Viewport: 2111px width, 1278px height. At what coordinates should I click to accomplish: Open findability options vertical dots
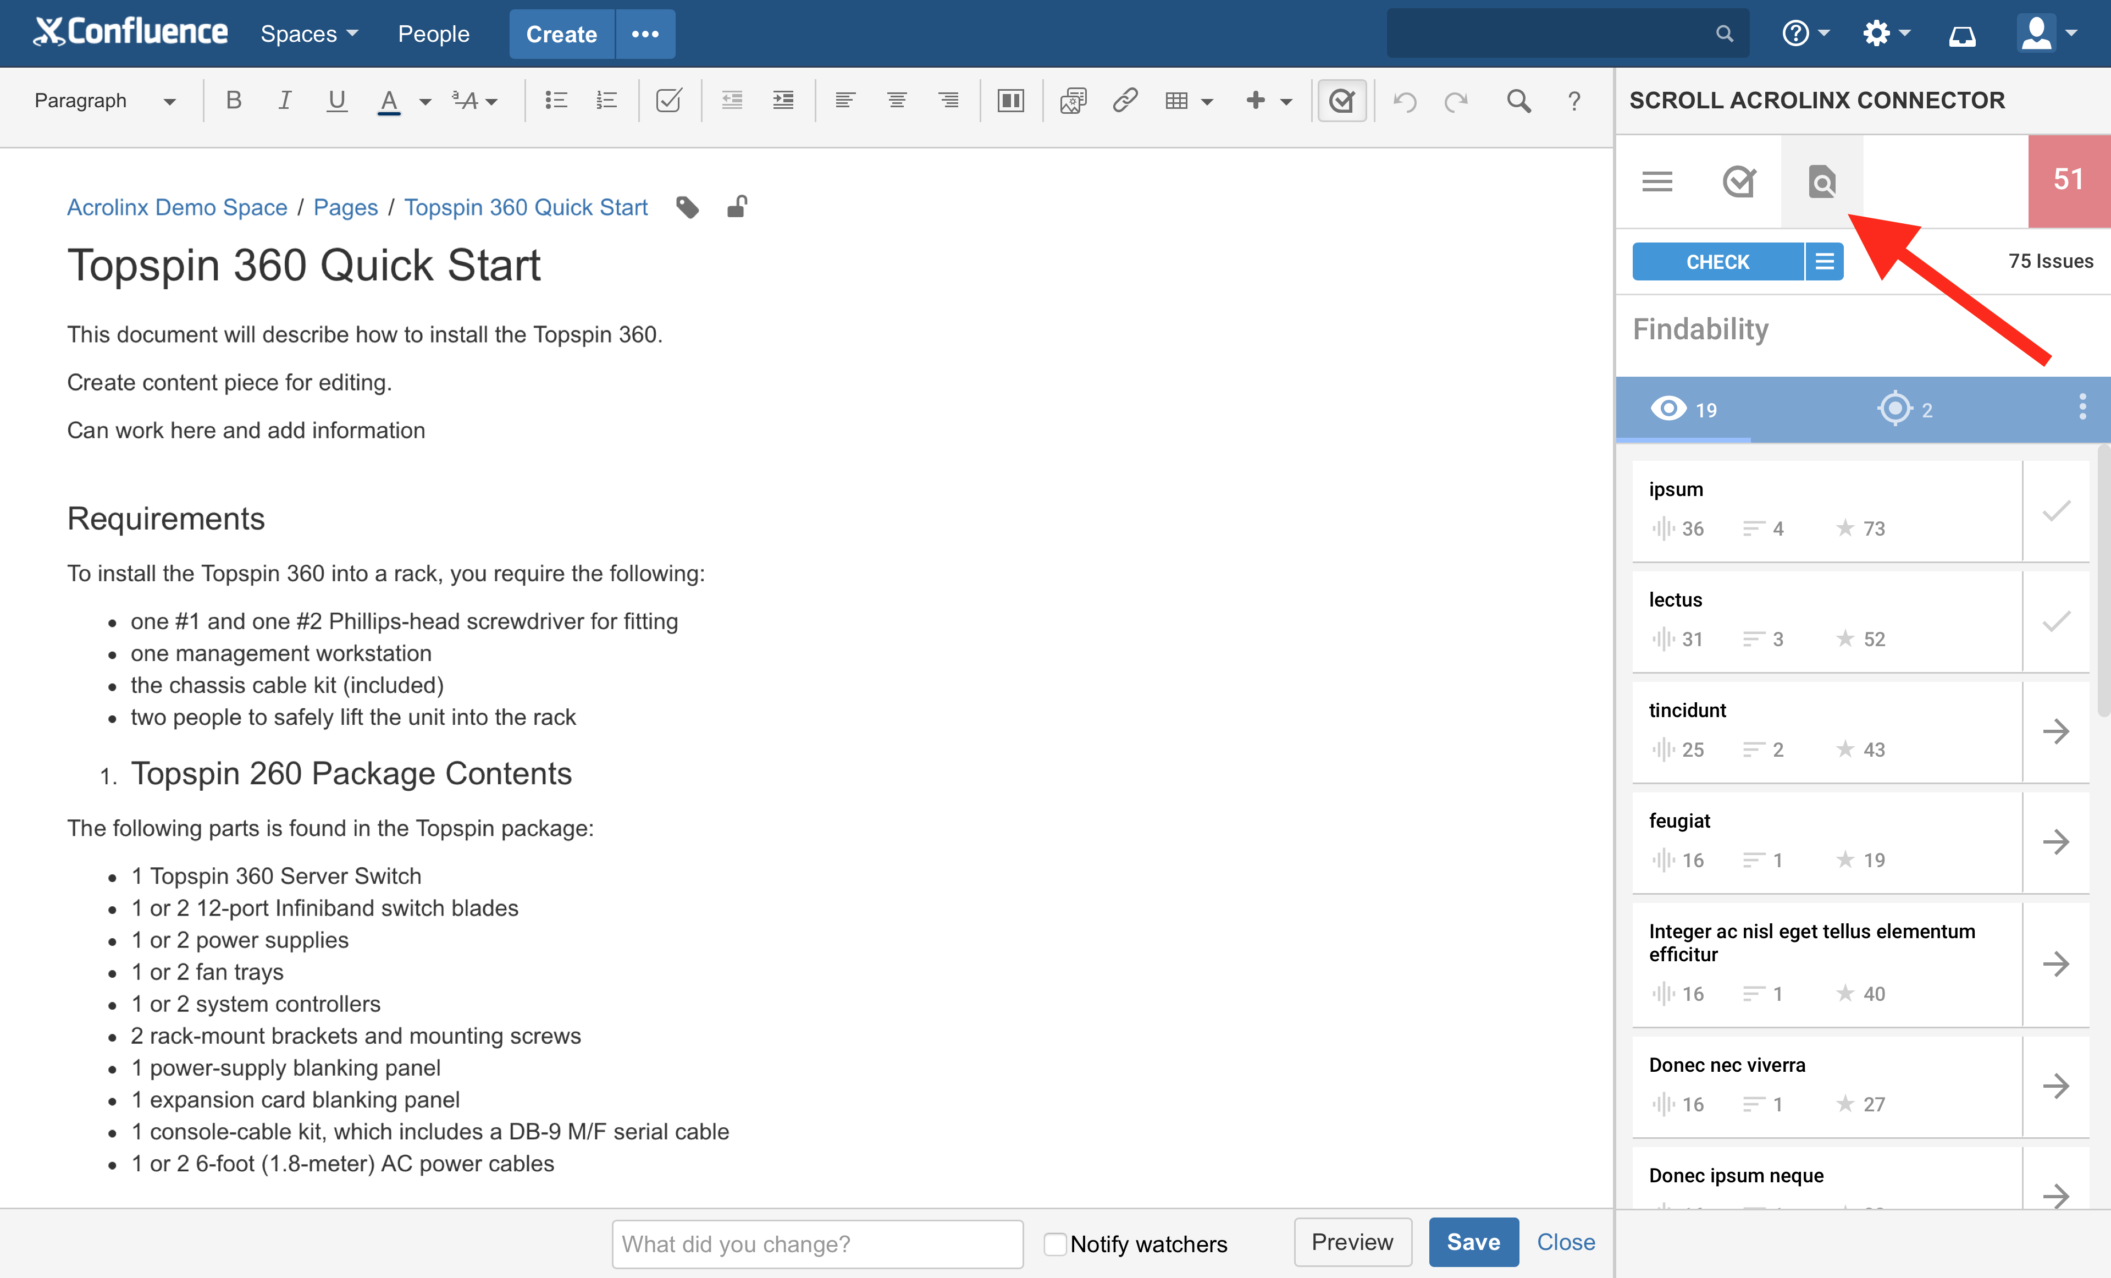click(x=2082, y=406)
